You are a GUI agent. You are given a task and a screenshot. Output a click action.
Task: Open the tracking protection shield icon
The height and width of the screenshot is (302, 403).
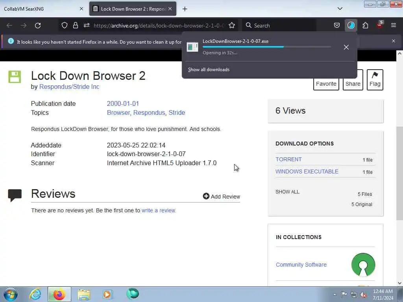click(64, 26)
